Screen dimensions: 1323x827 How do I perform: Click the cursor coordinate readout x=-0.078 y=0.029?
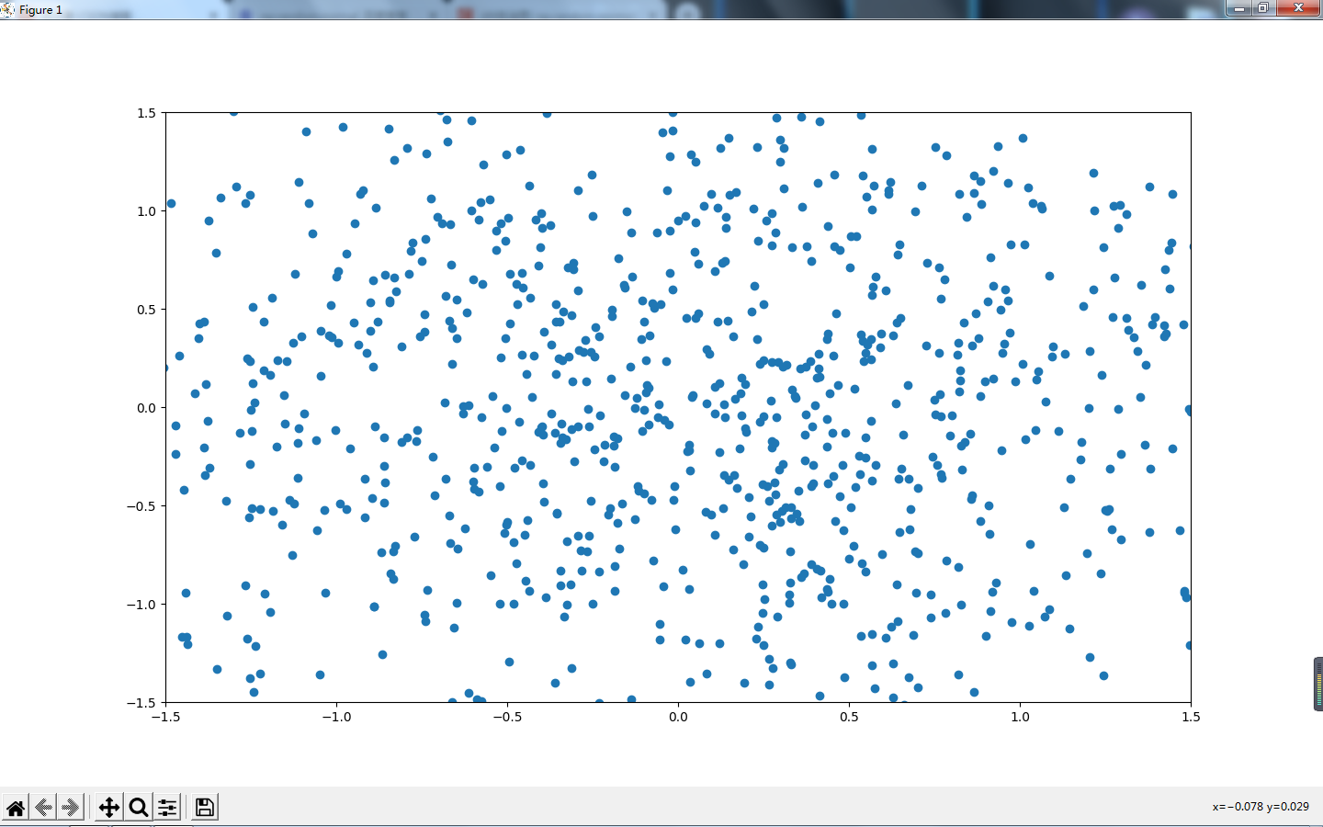(x=1261, y=807)
